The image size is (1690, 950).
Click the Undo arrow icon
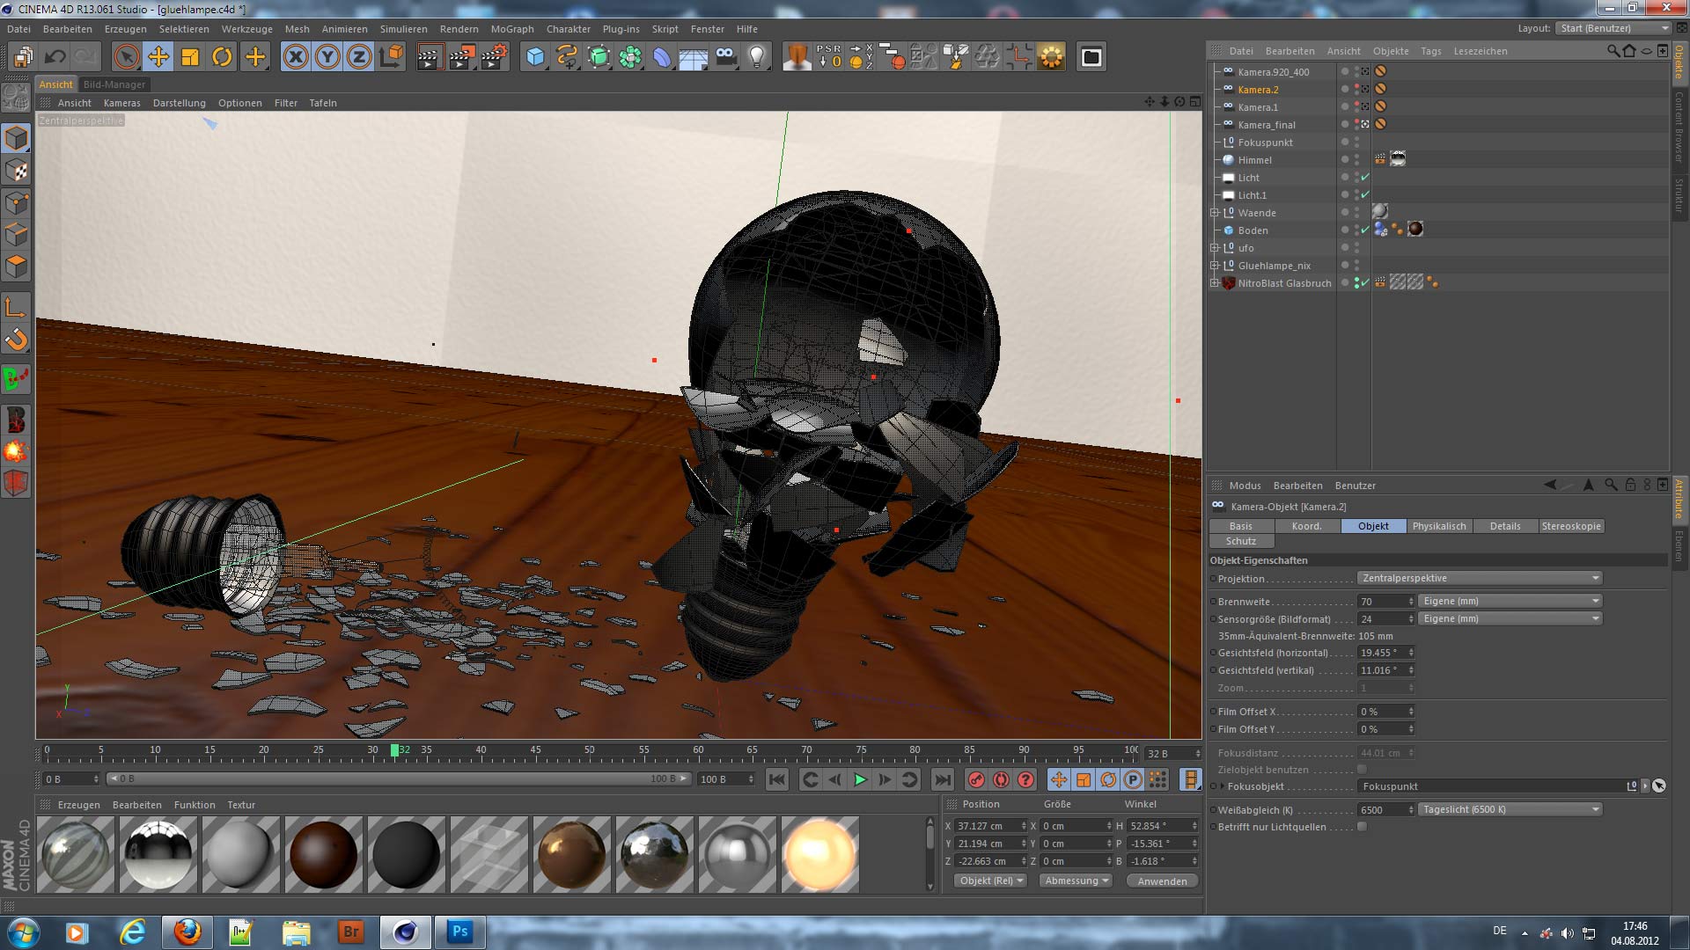[x=55, y=57]
